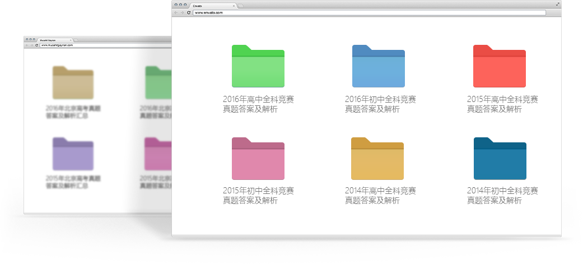This screenshot has height=264, width=583.
Task: Open the green 2016年高中全科竞赛 folder
Action: tap(258, 67)
